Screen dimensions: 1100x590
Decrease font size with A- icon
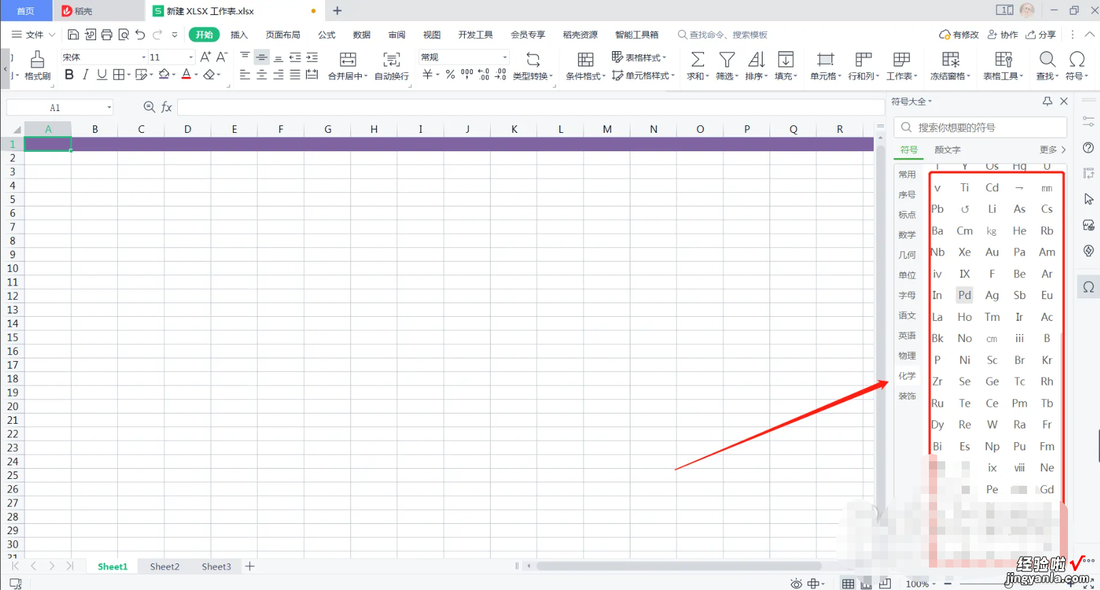[221, 57]
